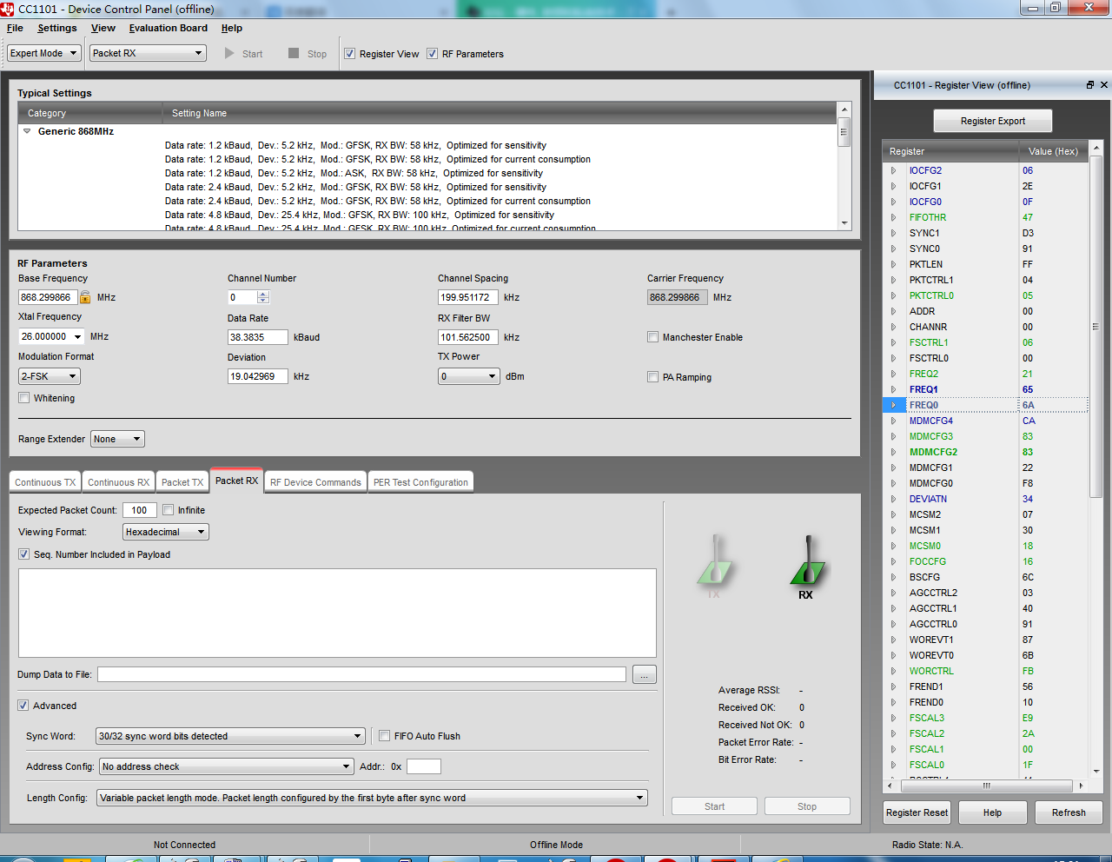Toggle the lock icon beside Base Frequency
Screen dimensions: 1112x862
[x=85, y=297]
